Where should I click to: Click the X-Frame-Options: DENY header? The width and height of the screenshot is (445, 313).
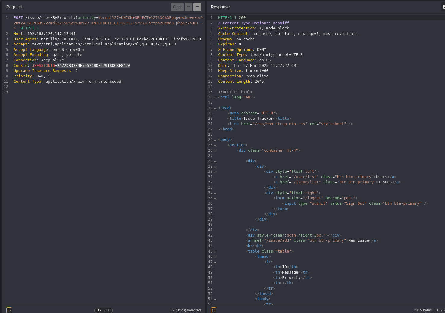(242, 50)
